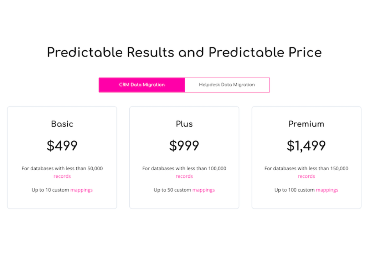The width and height of the screenshot is (365, 273).
Task: Click the Predictable Results and Predictable Price heading
Action: (184, 53)
